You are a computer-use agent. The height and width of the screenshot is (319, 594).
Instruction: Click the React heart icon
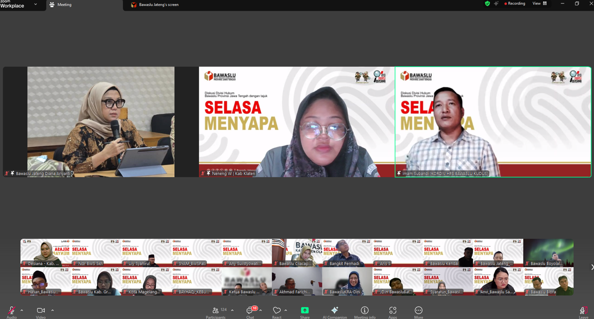pyautogui.click(x=276, y=311)
